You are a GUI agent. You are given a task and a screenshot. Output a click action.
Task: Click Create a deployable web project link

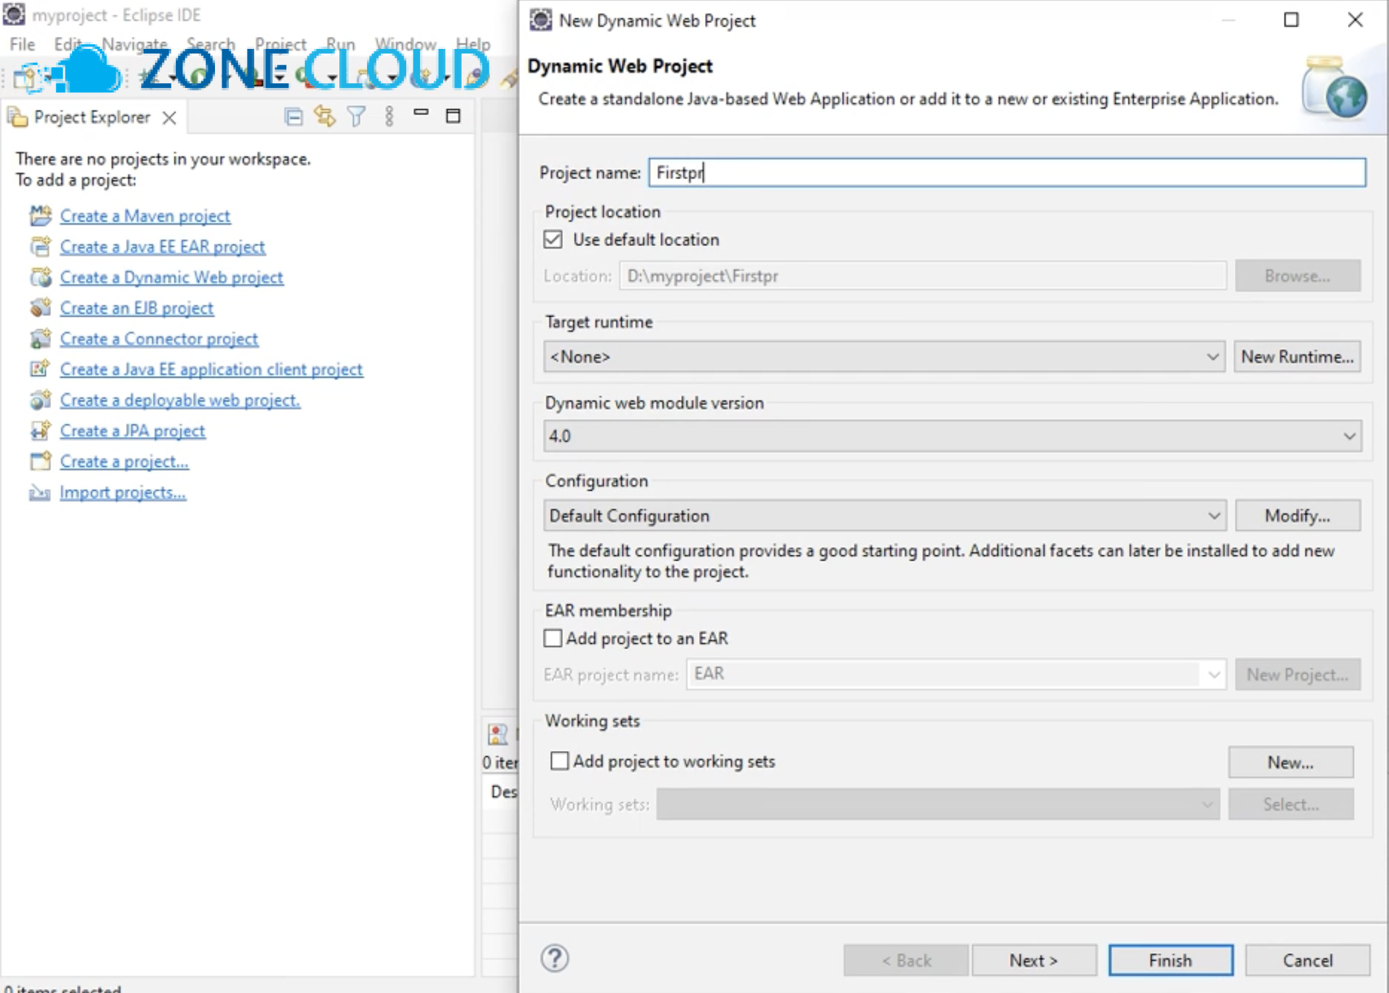[x=180, y=400]
